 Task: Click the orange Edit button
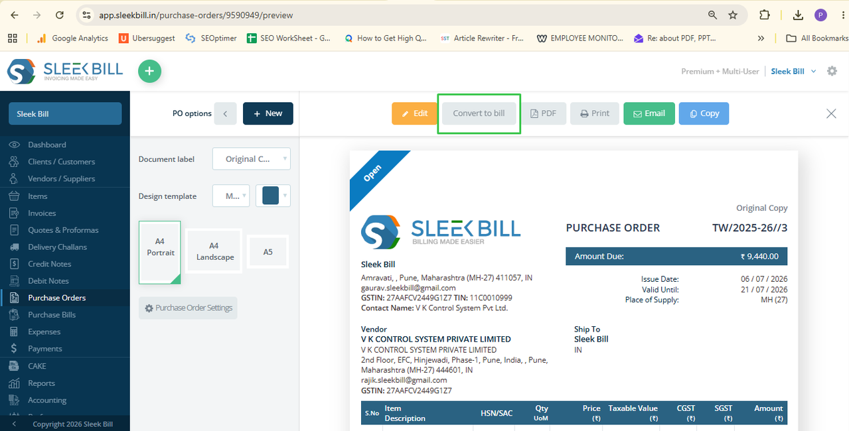(x=414, y=113)
